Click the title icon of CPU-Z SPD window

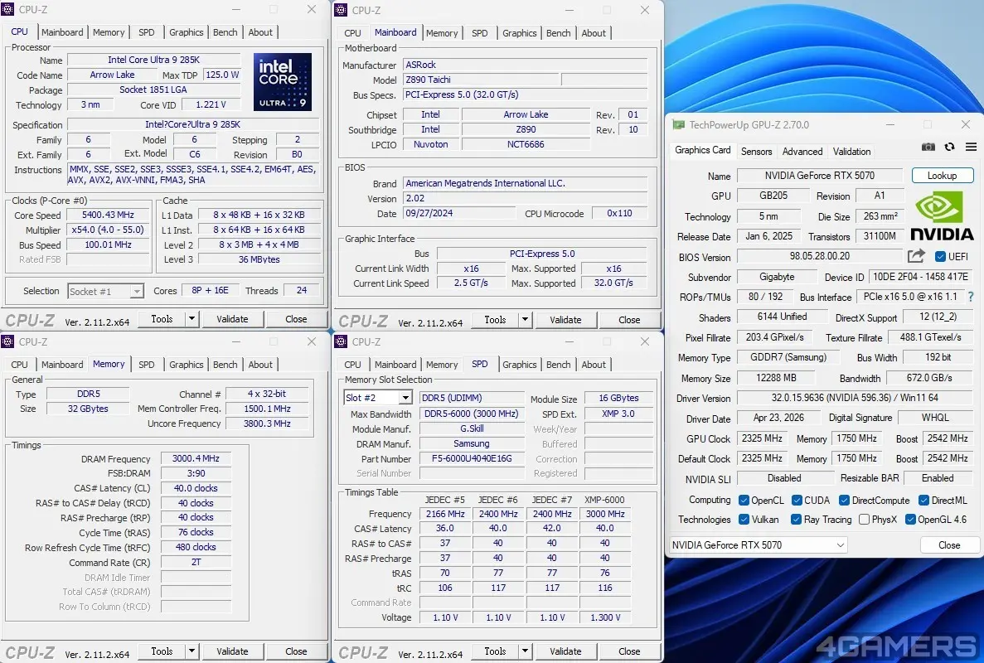click(341, 341)
